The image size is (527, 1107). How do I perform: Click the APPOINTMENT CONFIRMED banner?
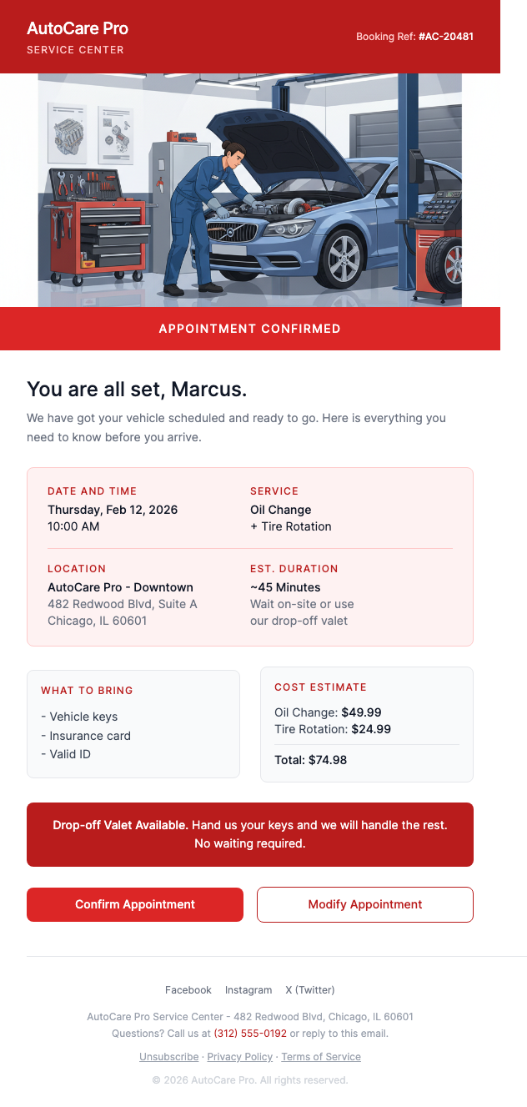click(250, 329)
